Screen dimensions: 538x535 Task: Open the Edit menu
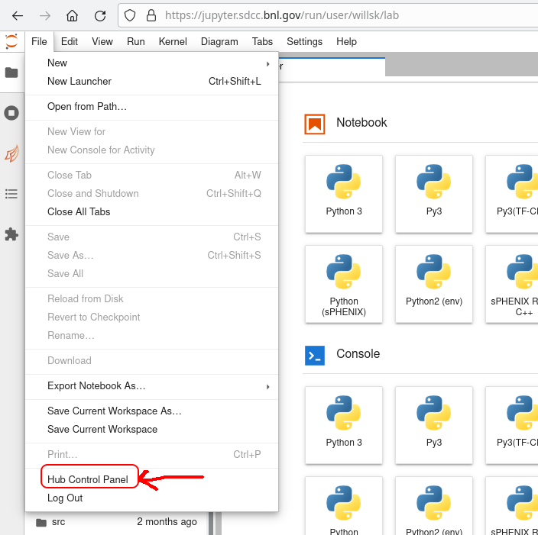pos(70,41)
